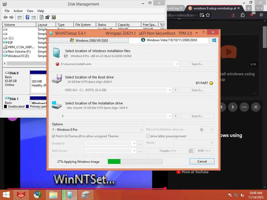Switch to Windows Vista/7/8/10/11/2008/20XX tab

pyautogui.click(x=169, y=40)
